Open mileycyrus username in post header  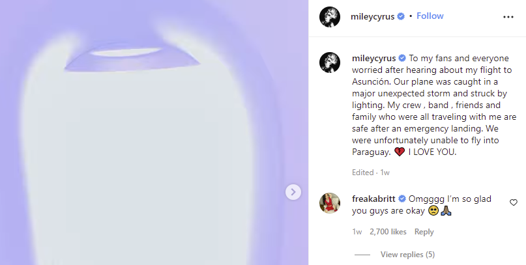[x=372, y=16]
